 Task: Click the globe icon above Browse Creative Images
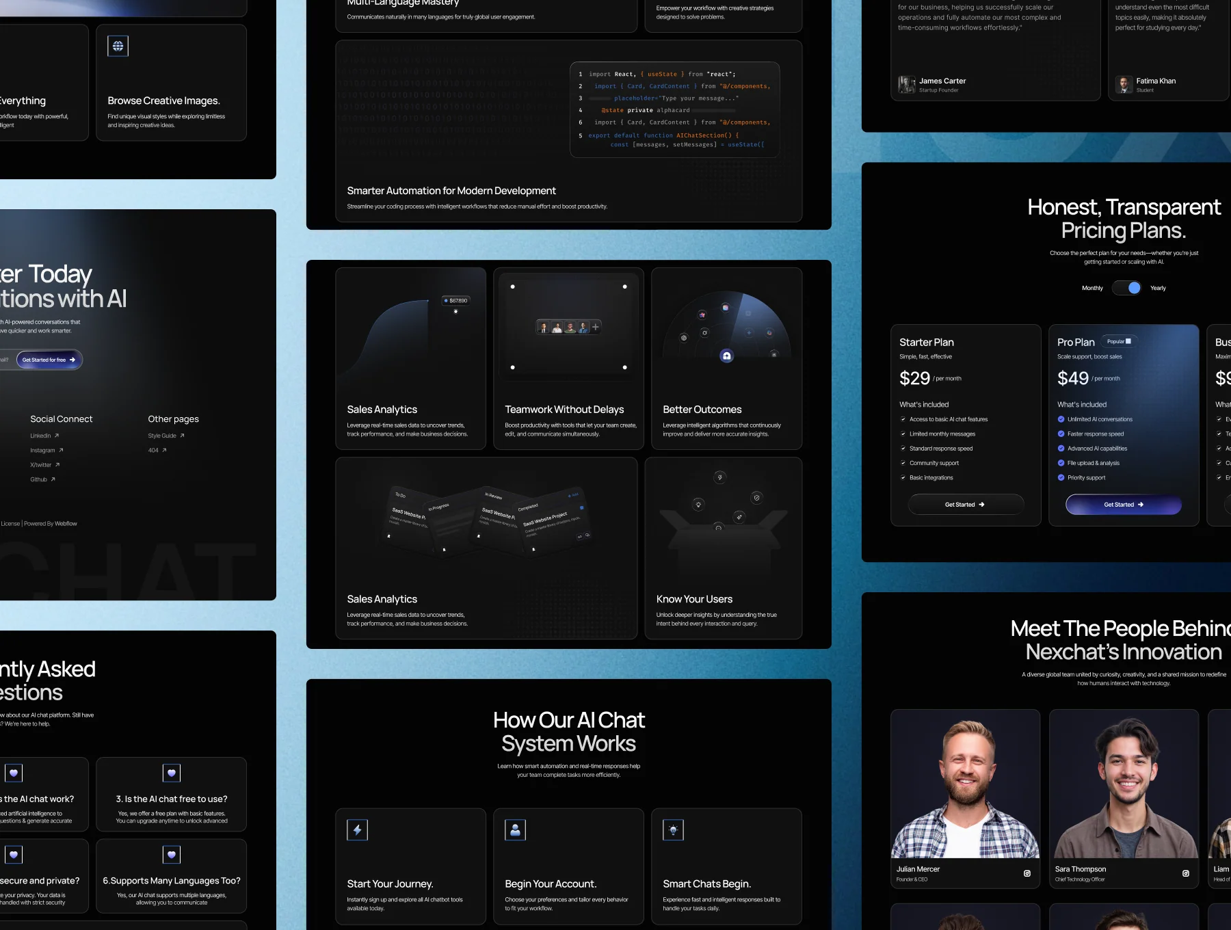118,46
